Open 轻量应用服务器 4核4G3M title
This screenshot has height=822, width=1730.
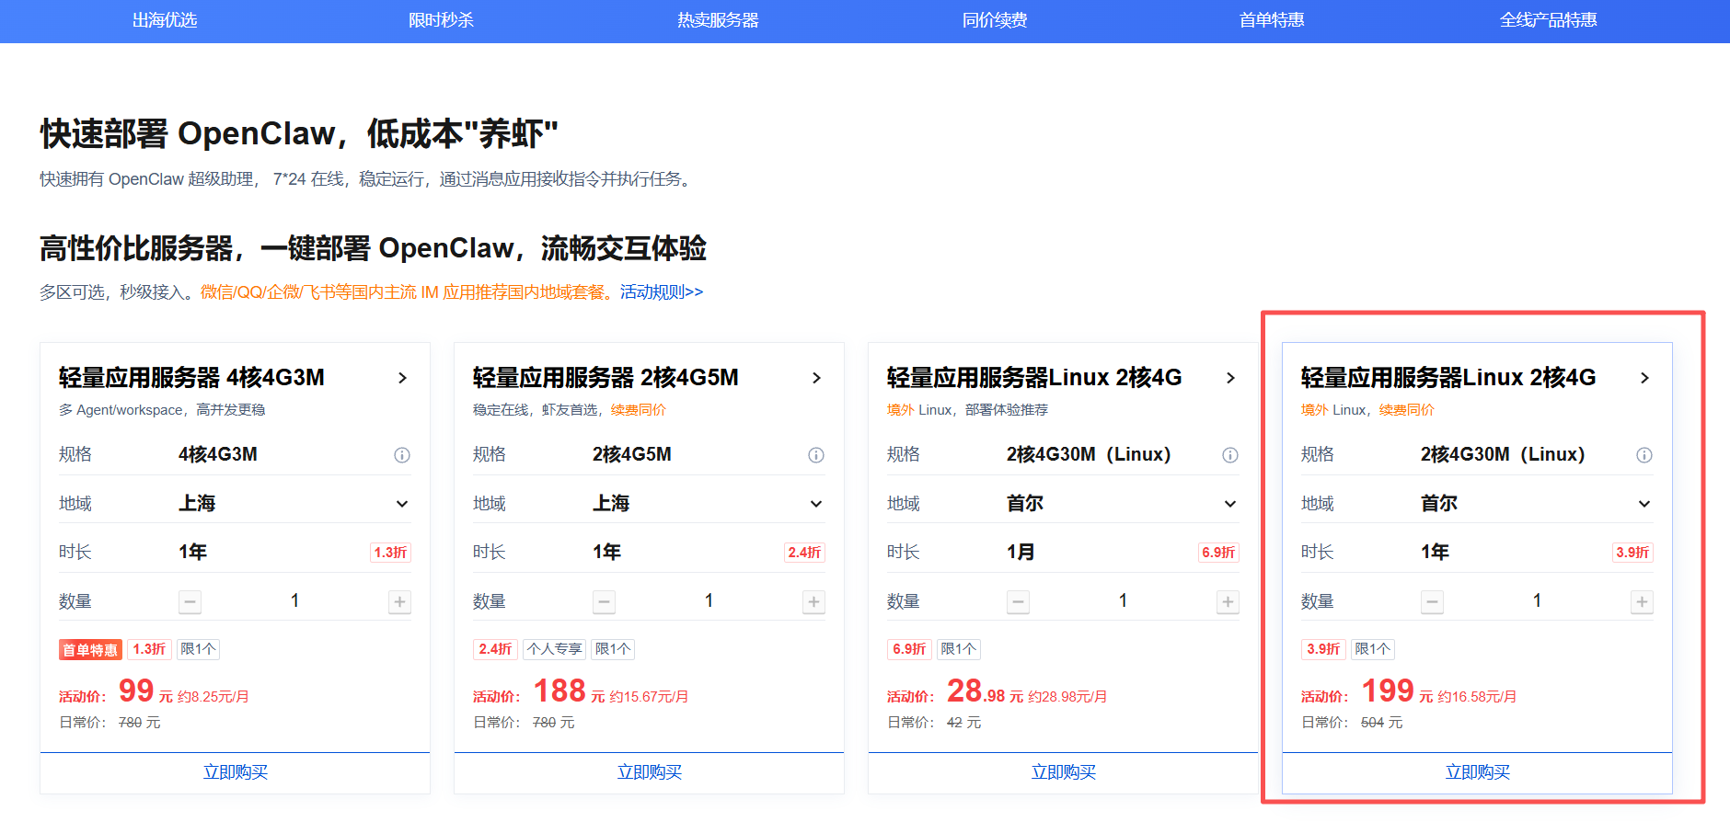[191, 378]
